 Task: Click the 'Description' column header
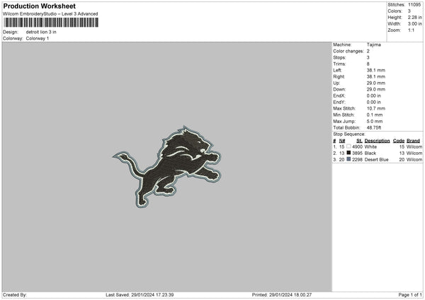tap(377, 141)
